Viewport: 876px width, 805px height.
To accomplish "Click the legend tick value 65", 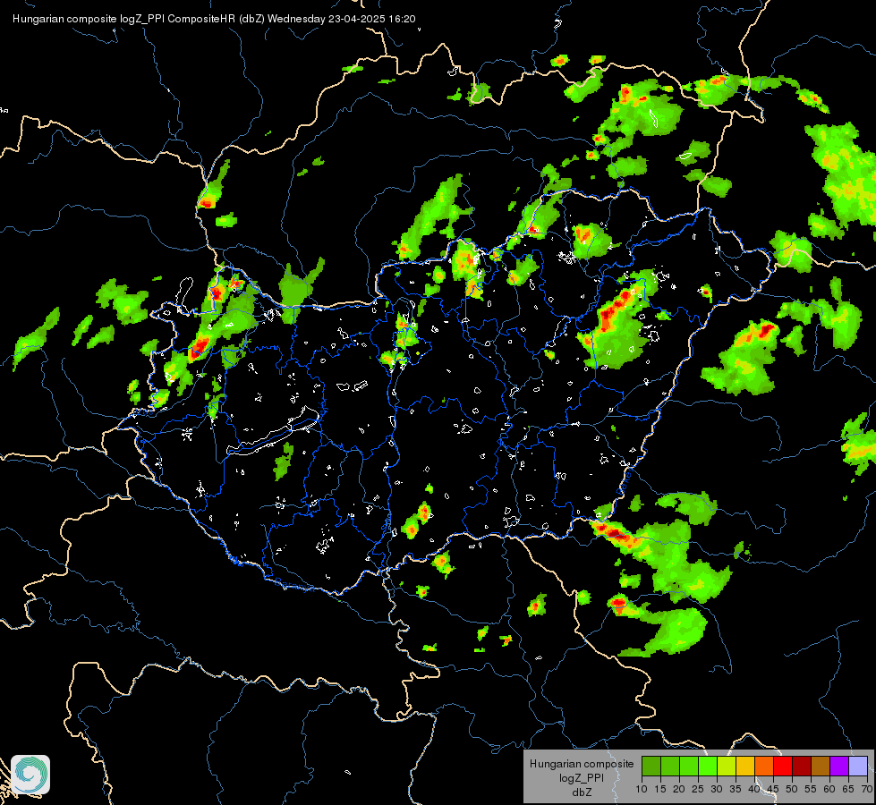I will point(848,790).
